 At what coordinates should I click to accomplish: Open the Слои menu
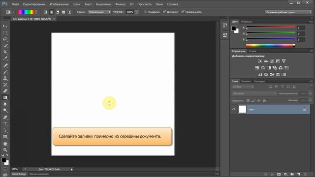[x=77, y=4]
